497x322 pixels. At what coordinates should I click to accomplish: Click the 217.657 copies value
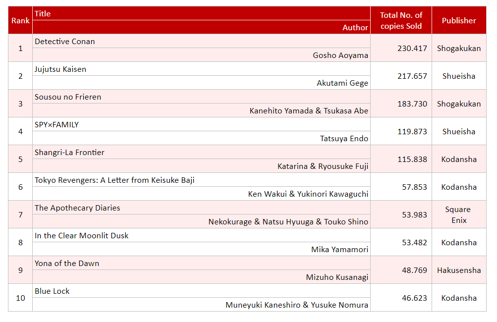pyautogui.click(x=412, y=76)
